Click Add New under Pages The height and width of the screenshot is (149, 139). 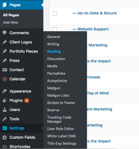11,23
